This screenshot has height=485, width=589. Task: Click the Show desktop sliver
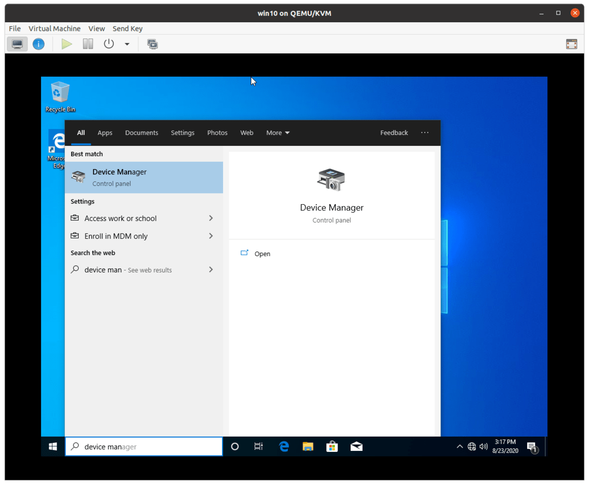click(x=546, y=446)
